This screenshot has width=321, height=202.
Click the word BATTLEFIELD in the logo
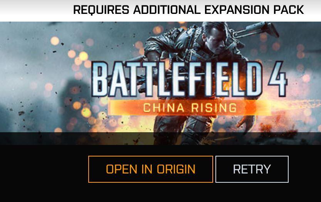click(177, 79)
